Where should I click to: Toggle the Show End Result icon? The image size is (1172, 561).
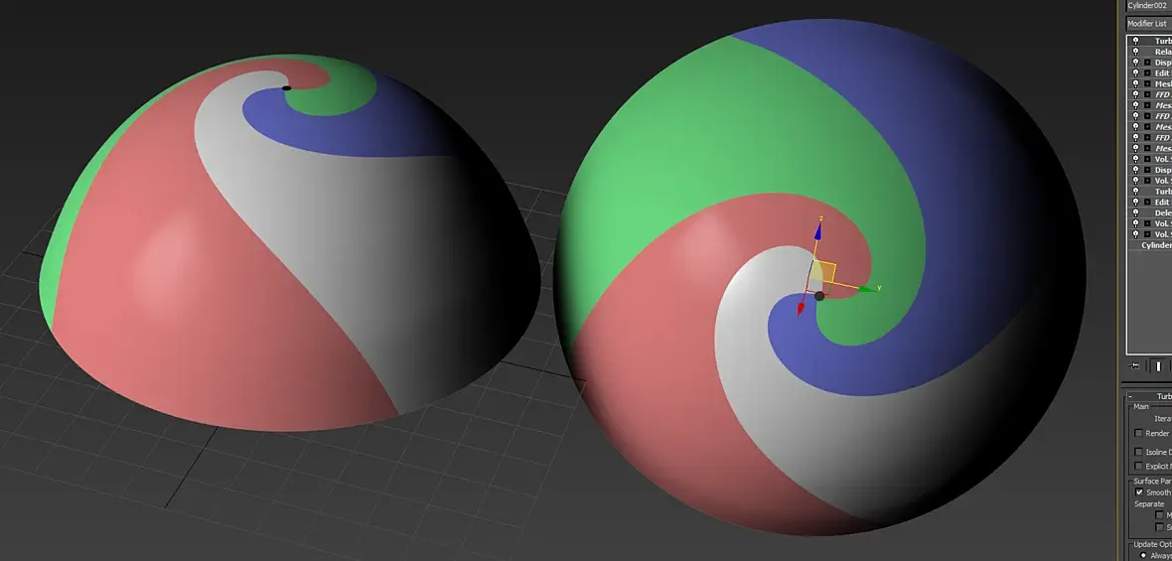(1158, 366)
